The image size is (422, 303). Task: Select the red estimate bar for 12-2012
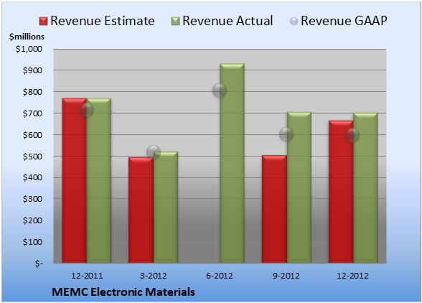coord(341,192)
